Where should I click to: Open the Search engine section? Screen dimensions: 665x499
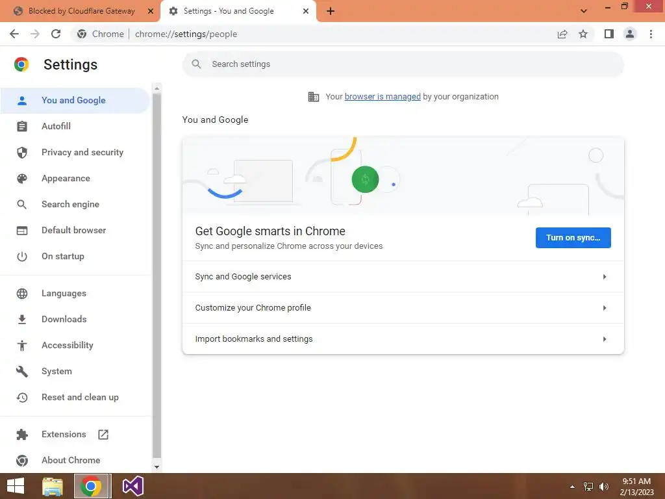pos(75,205)
